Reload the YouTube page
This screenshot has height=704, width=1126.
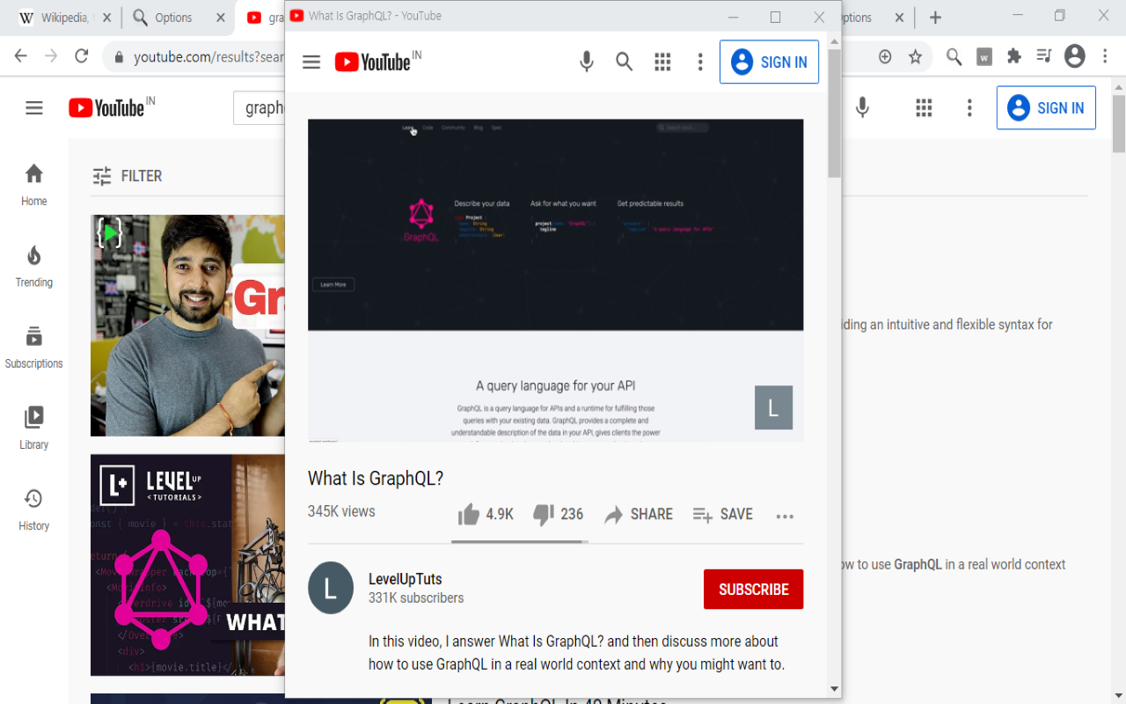pos(82,56)
